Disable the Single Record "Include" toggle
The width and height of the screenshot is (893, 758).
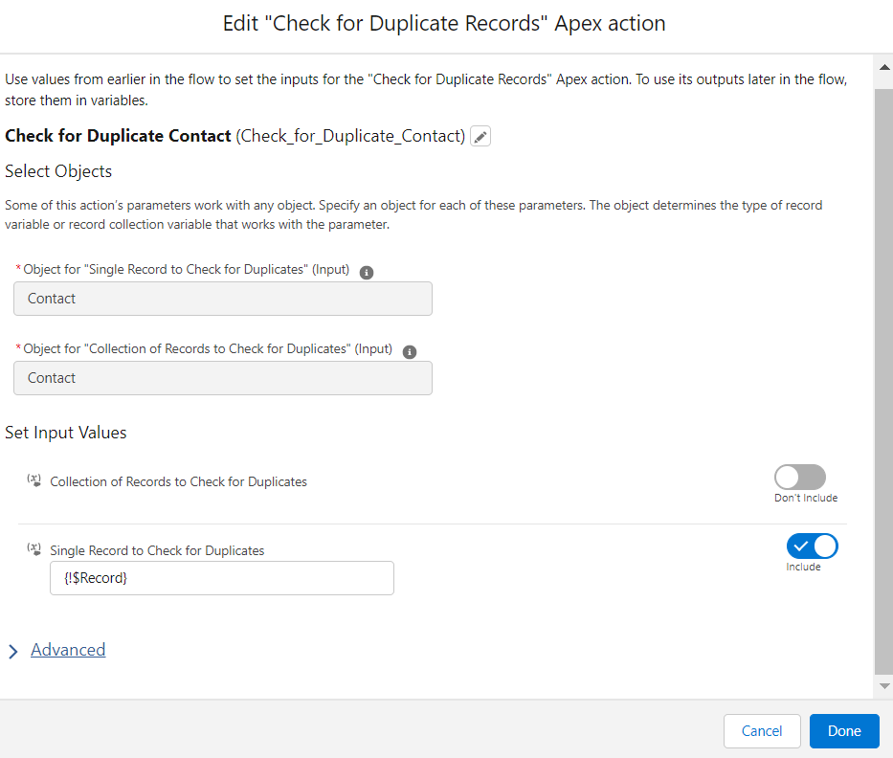coord(812,546)
